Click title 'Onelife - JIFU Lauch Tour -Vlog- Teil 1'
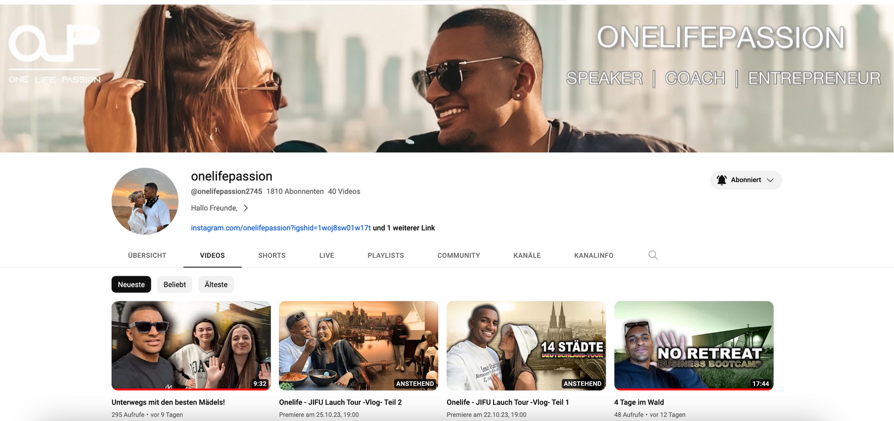 (x=508, y=403)
